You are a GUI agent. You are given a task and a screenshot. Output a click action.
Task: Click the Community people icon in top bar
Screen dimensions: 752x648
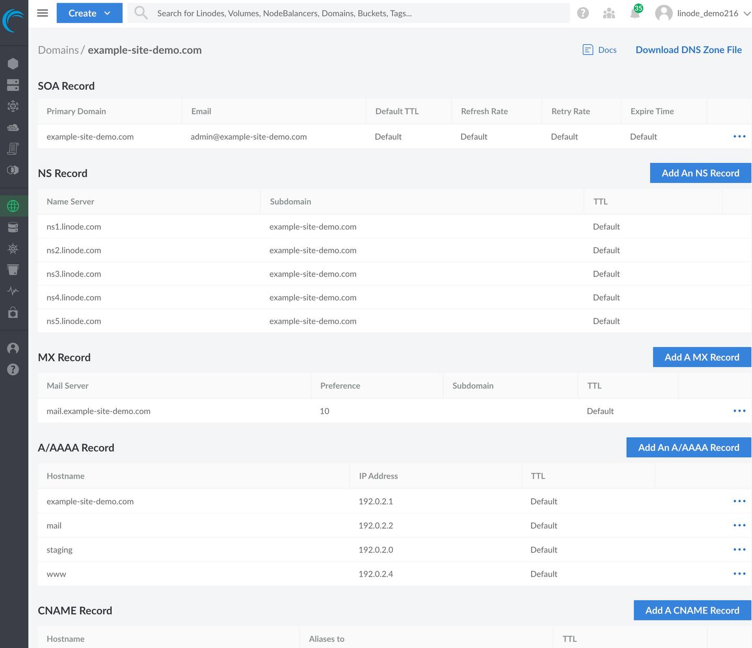tap(609, 14)
